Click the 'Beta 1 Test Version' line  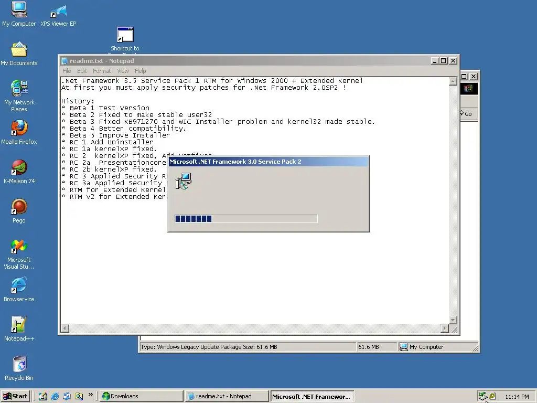(x=105, y=108)
